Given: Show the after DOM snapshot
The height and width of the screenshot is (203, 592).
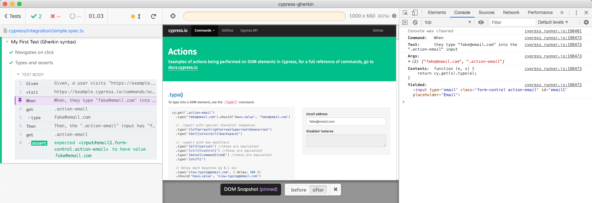Looking at the screenshot, I should [x=318, y=190].
